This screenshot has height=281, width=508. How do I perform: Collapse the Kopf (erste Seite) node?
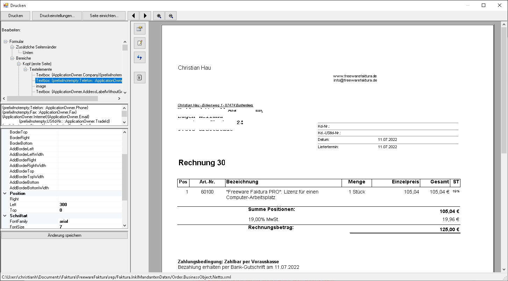19,64
